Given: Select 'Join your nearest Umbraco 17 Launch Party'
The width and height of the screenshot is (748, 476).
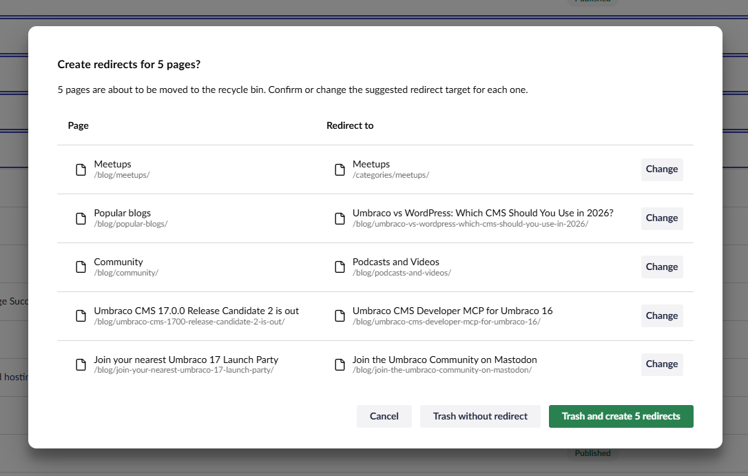Looking at the screenshot, I should pos(186,360).
